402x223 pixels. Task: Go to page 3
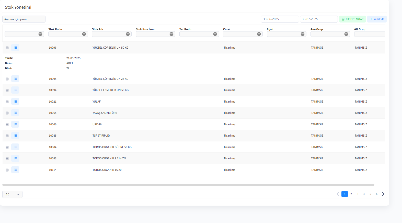pos(358,194)
